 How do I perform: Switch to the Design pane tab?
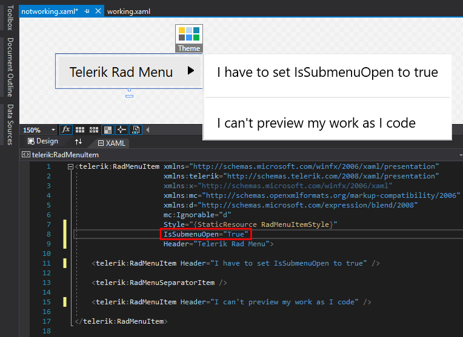click(43, 141)
